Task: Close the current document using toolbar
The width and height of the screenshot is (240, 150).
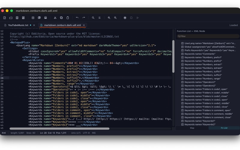Action: [x=33, y=18]
